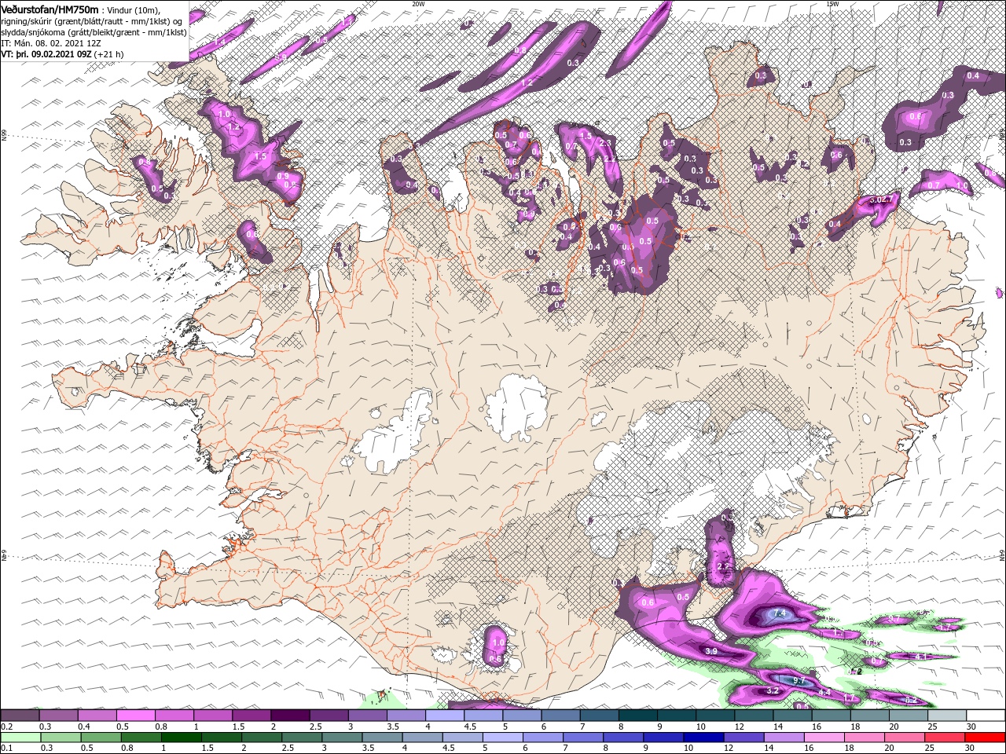
Task: Pick the pale grey 25 swatch in upper scale
Action: coord(947,716)
